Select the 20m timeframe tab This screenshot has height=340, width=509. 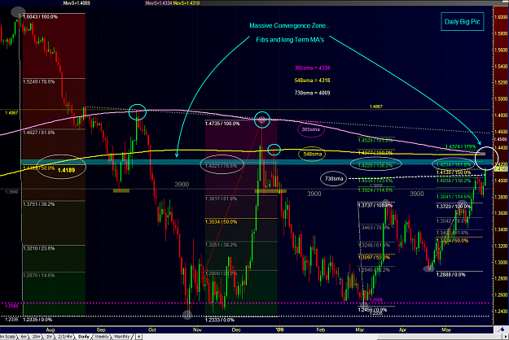click(36, 337)
